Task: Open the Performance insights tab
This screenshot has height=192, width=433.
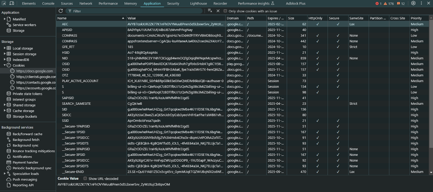Action: click(x=256, y=4)
